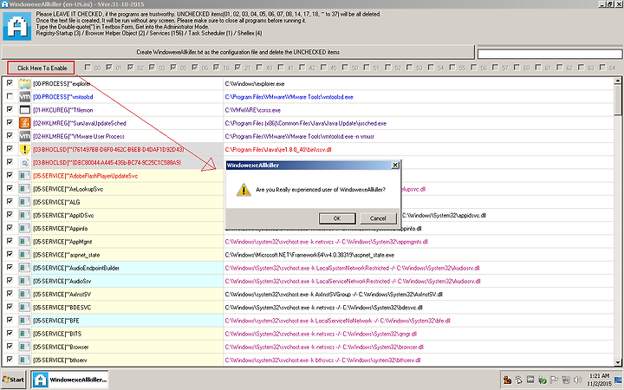Toggle the category 01 filter checkbox

[x=109, y=68]
